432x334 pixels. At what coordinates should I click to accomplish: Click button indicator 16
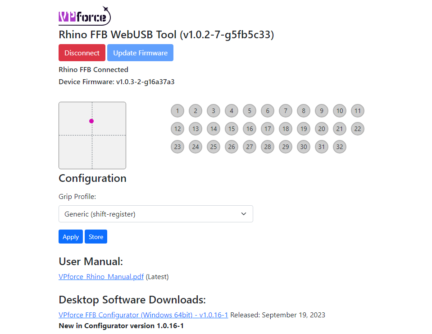click(x=250, y=129)
